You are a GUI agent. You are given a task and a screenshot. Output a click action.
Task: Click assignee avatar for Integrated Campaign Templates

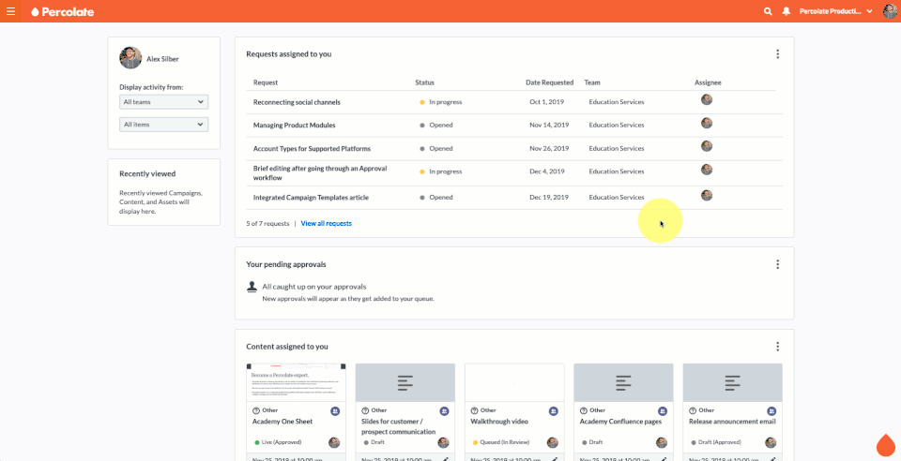(707, 195)
